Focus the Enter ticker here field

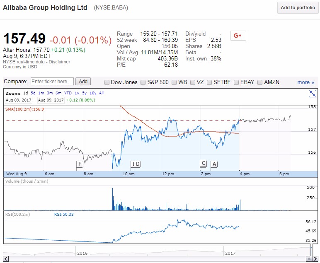[x=52, y=82]
